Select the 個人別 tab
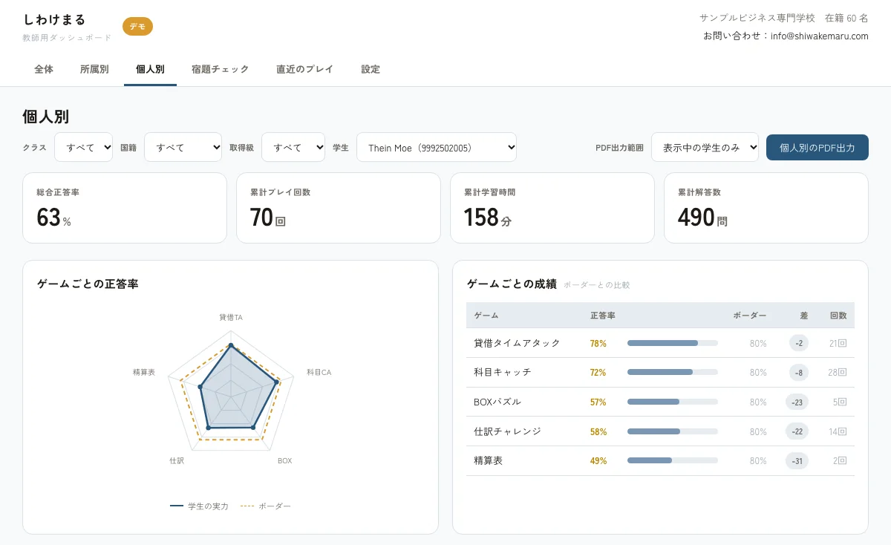 coord(150,69)
